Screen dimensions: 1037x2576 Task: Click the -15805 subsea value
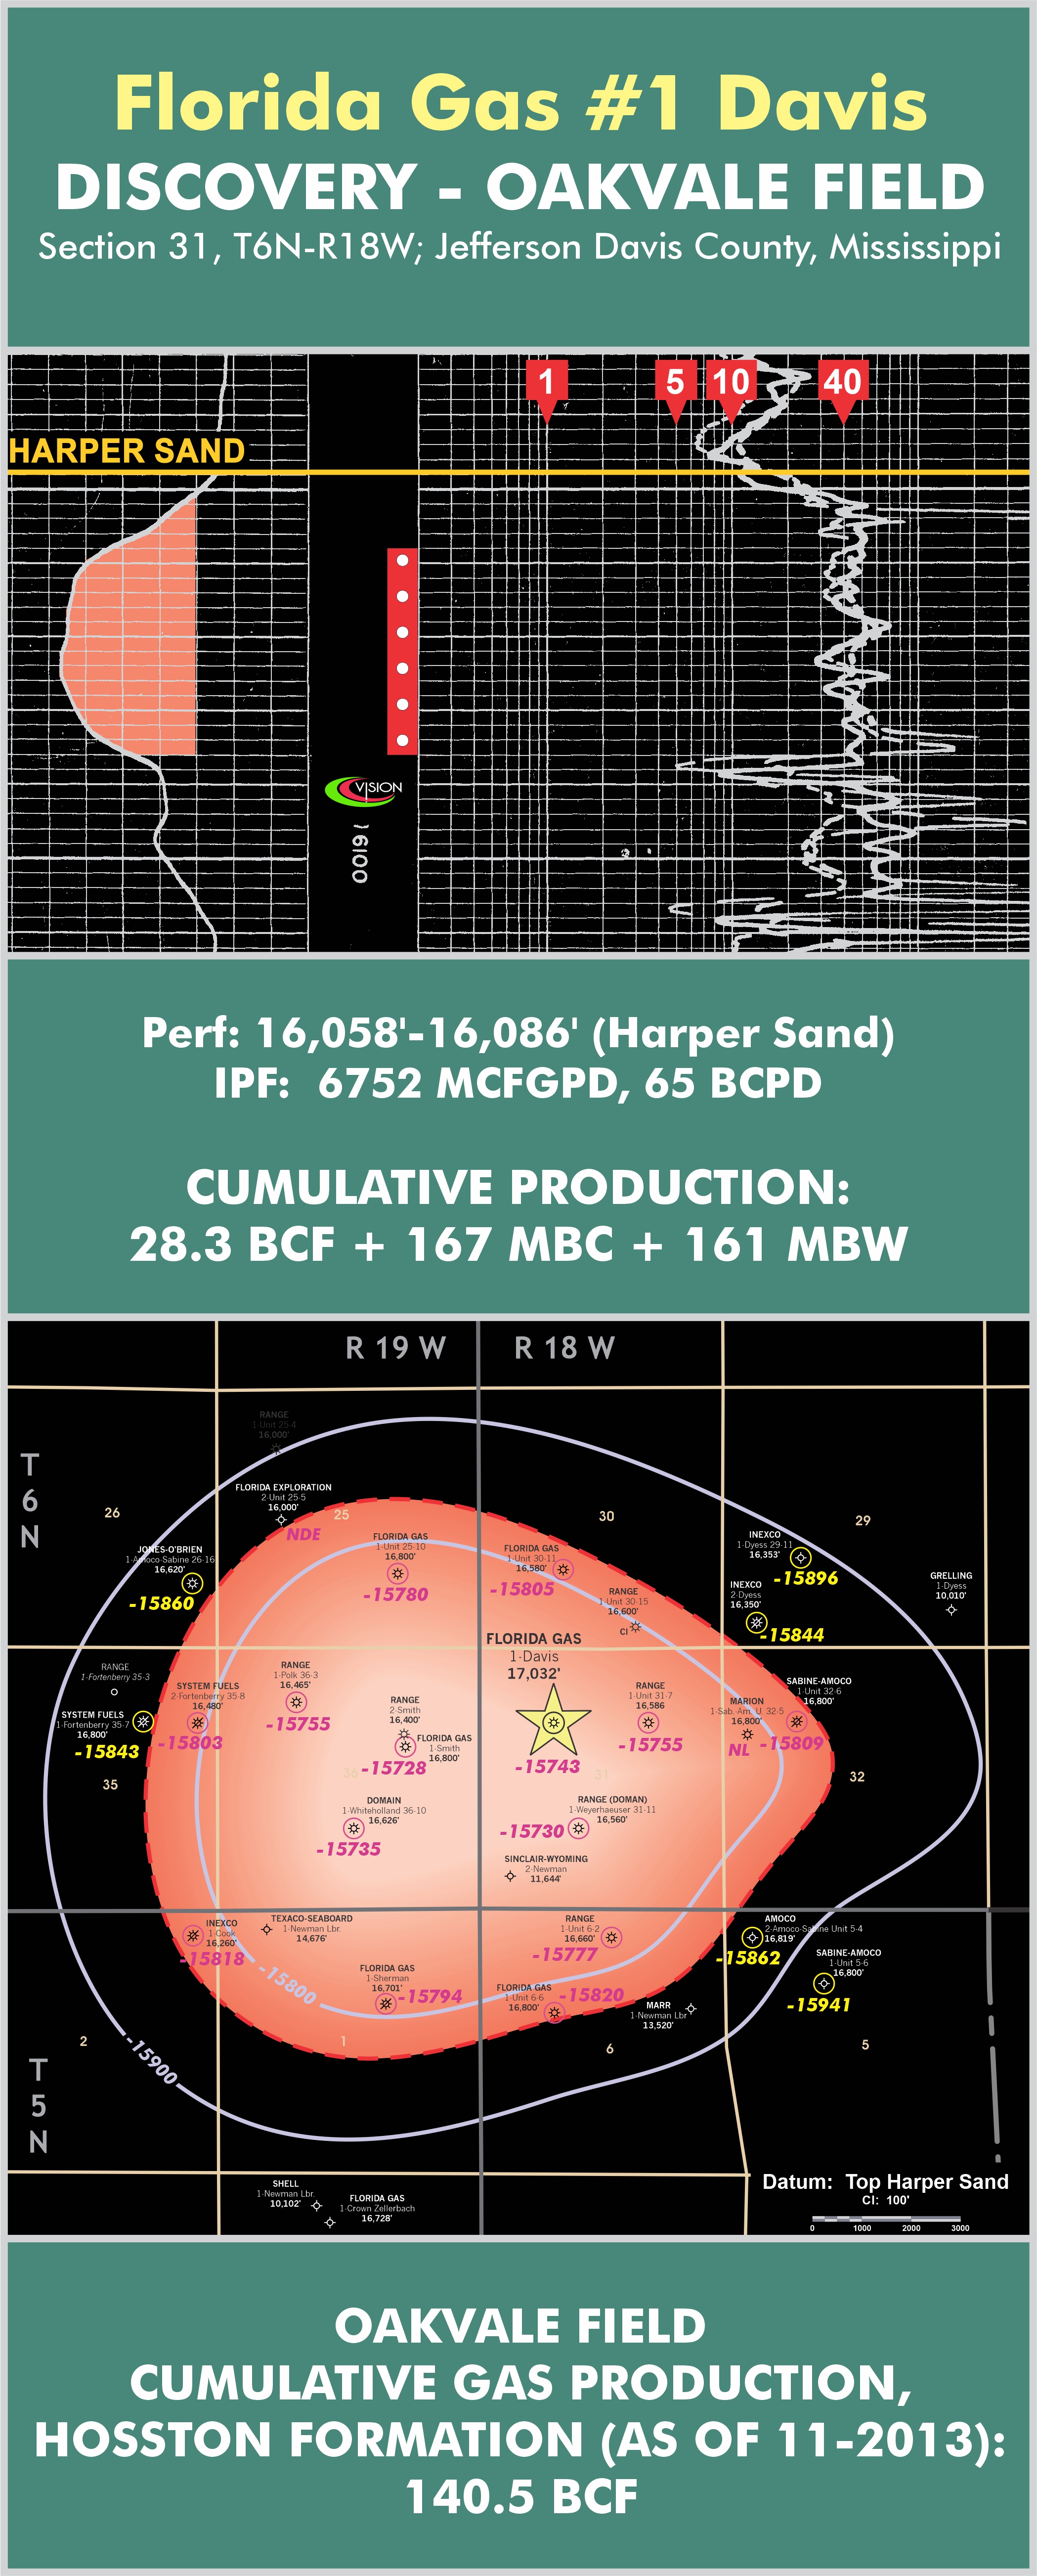521,1589
